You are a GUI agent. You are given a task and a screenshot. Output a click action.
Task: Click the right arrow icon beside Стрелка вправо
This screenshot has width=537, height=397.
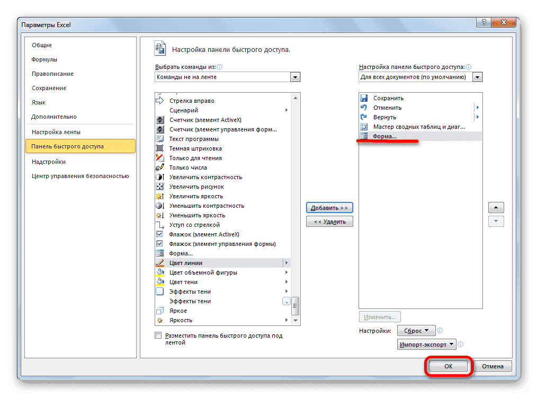pos(159,101)
